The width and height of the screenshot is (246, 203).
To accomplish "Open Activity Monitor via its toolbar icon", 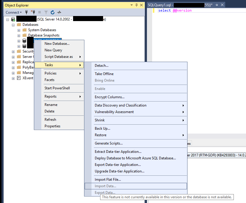I will tap(59, 12).
